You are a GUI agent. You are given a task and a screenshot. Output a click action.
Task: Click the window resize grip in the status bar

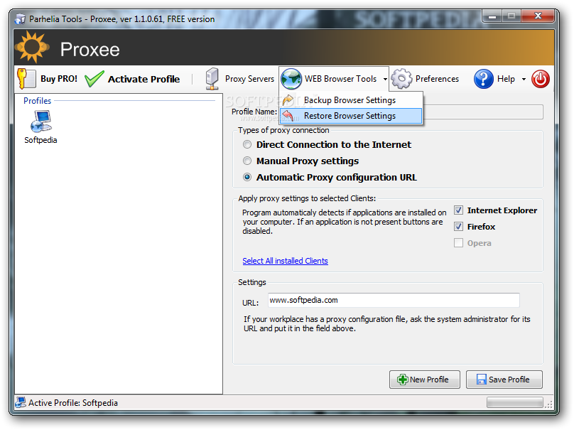pyautogui.click(x=548, y=404)
